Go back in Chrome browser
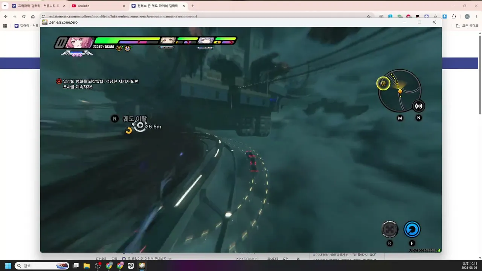Viewport: 482px width, 271px height. (6, 17)
